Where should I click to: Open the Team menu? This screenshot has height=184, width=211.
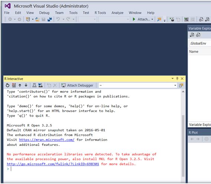[59, 13]
